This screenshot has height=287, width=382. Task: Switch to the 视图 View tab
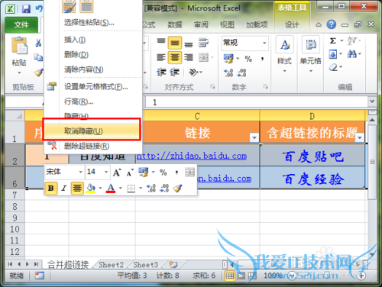227,25
